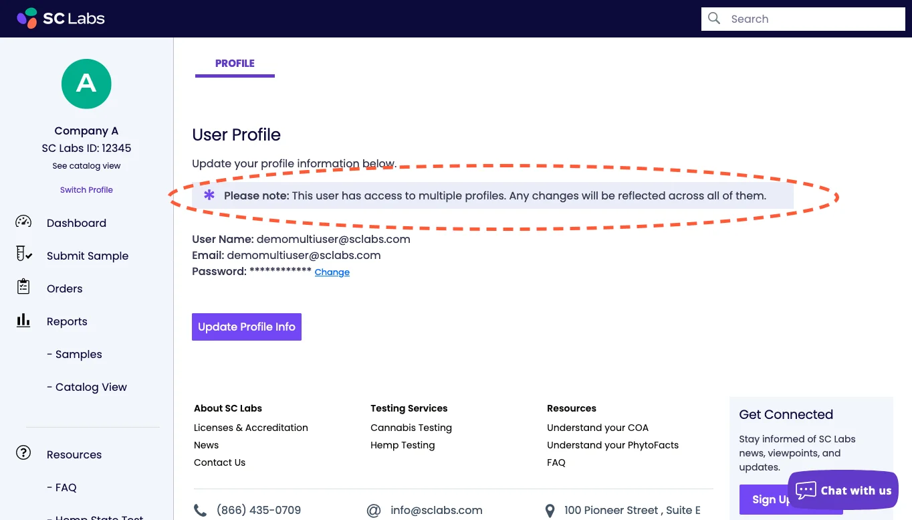Click the Switch Profile link
The height and width of the screenshot is (520, 912).
tap(86, 189)
